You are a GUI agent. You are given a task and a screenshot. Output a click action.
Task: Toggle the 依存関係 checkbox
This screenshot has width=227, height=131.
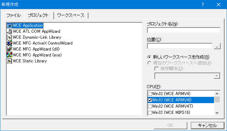coord(156,69)
